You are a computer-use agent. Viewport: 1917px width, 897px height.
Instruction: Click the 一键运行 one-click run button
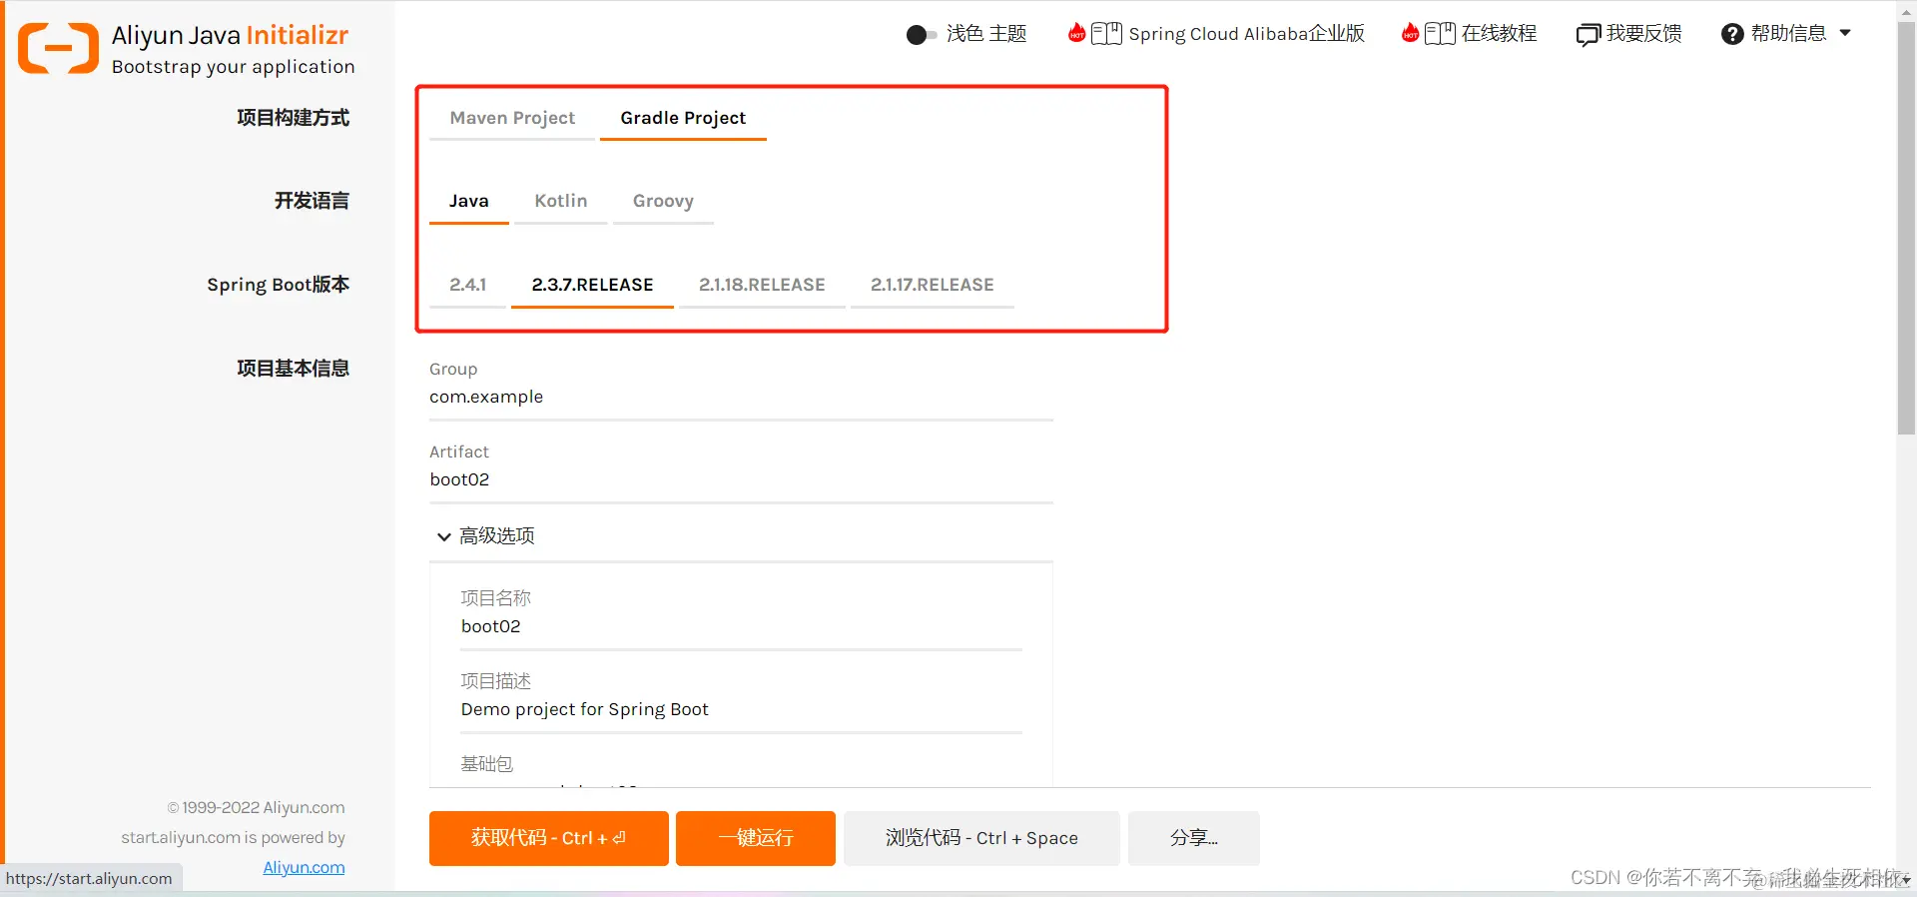756,838
